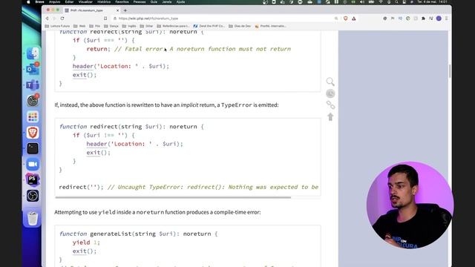The width and height of the screenshot is (475, 267).
Task: Open the extensions puzzle icon
Action: pyautogui.click(x=423, y=19)
